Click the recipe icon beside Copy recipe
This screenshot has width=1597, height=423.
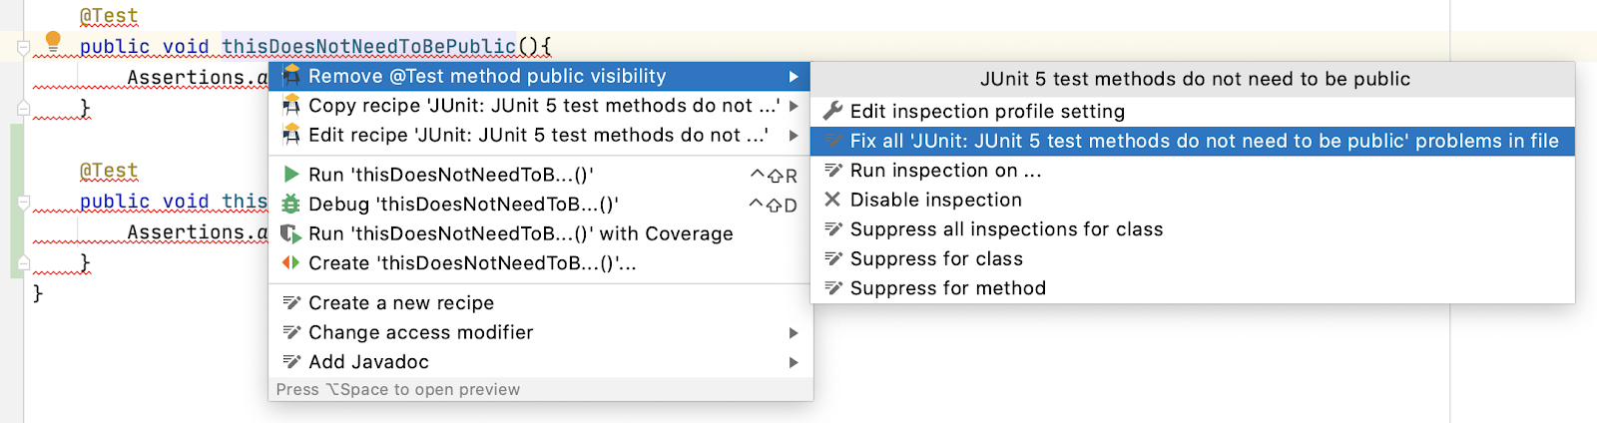pyautogui.click(x=291, y=105)
